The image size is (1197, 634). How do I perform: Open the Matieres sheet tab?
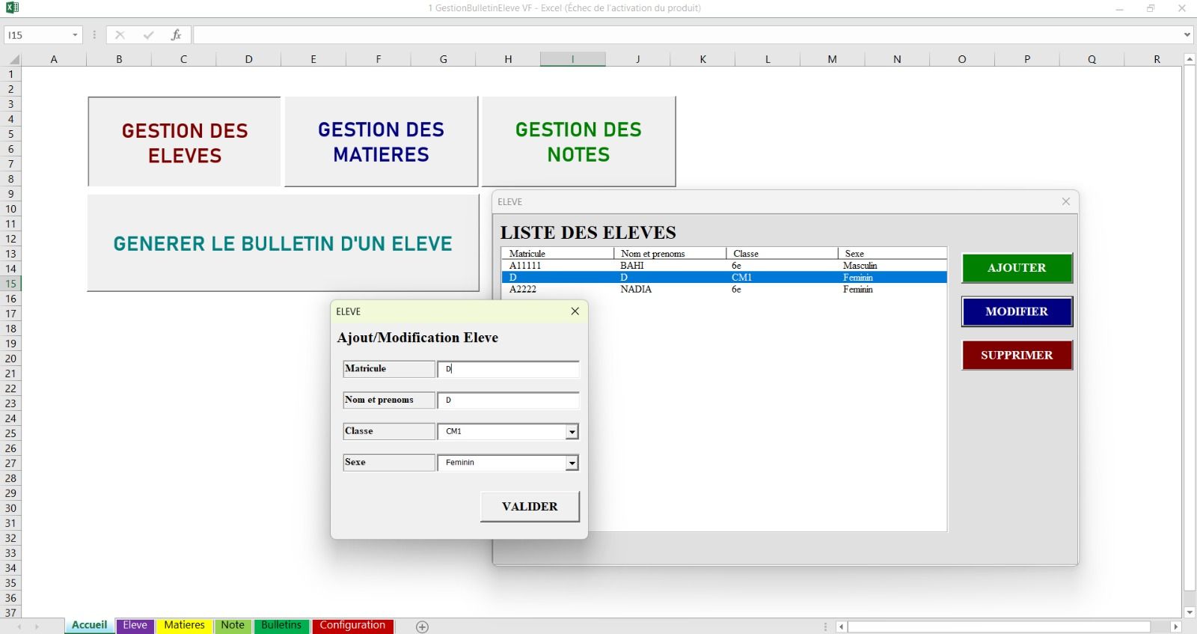(184, 625)
